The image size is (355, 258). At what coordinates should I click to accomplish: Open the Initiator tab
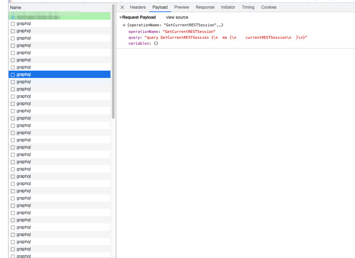(x=228, y=7)
